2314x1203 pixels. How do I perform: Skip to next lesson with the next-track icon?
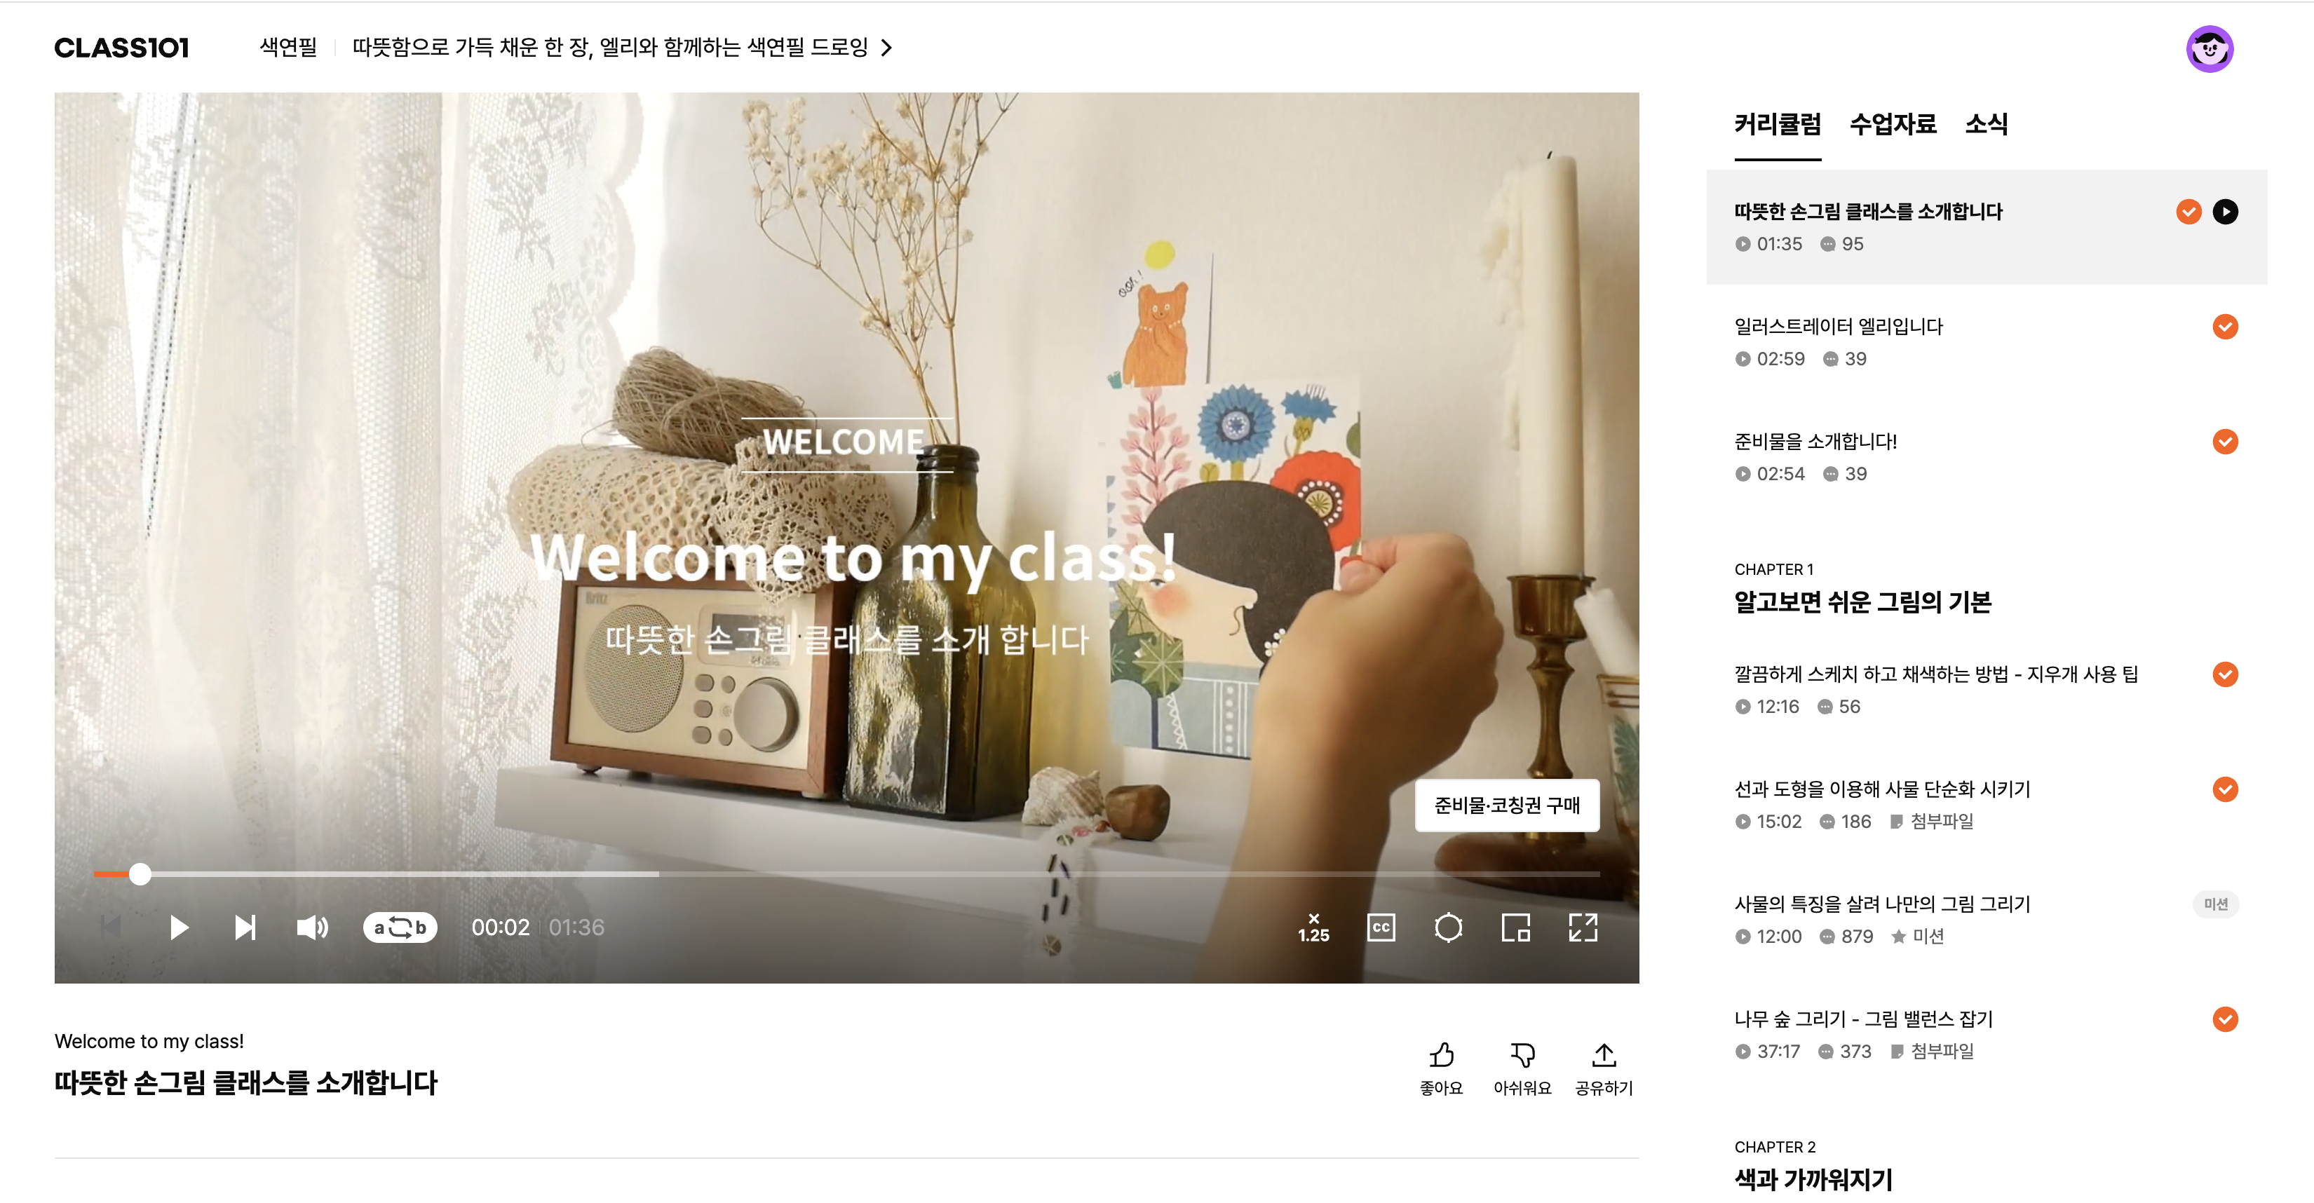244,927
